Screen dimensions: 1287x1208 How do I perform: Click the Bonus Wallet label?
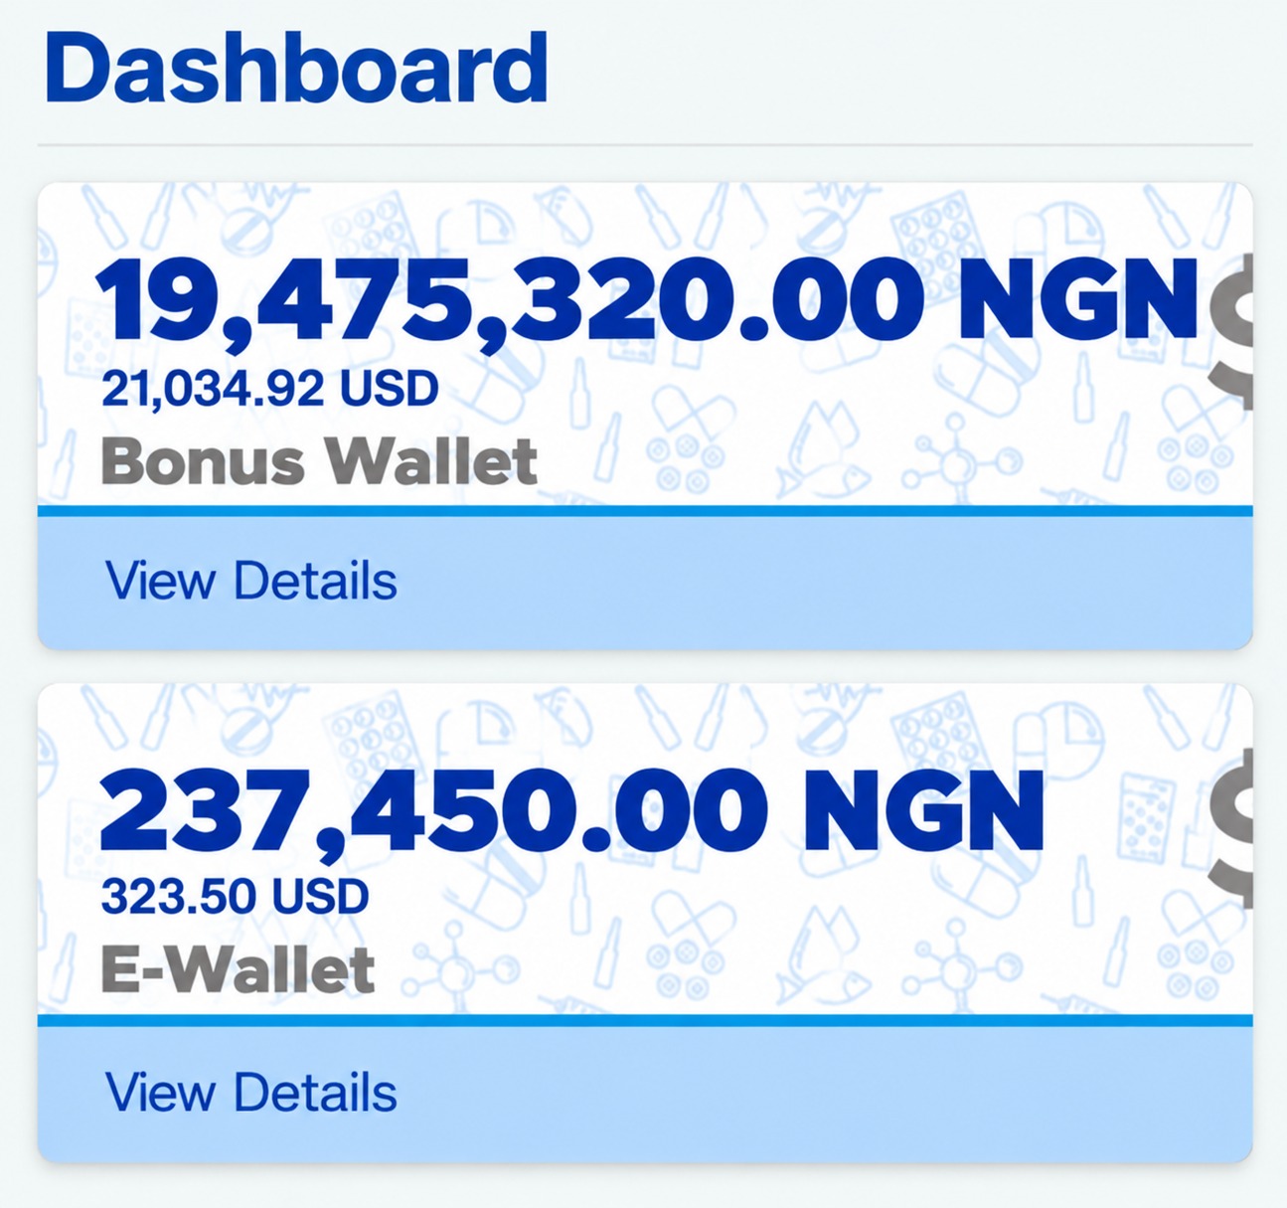319,461
